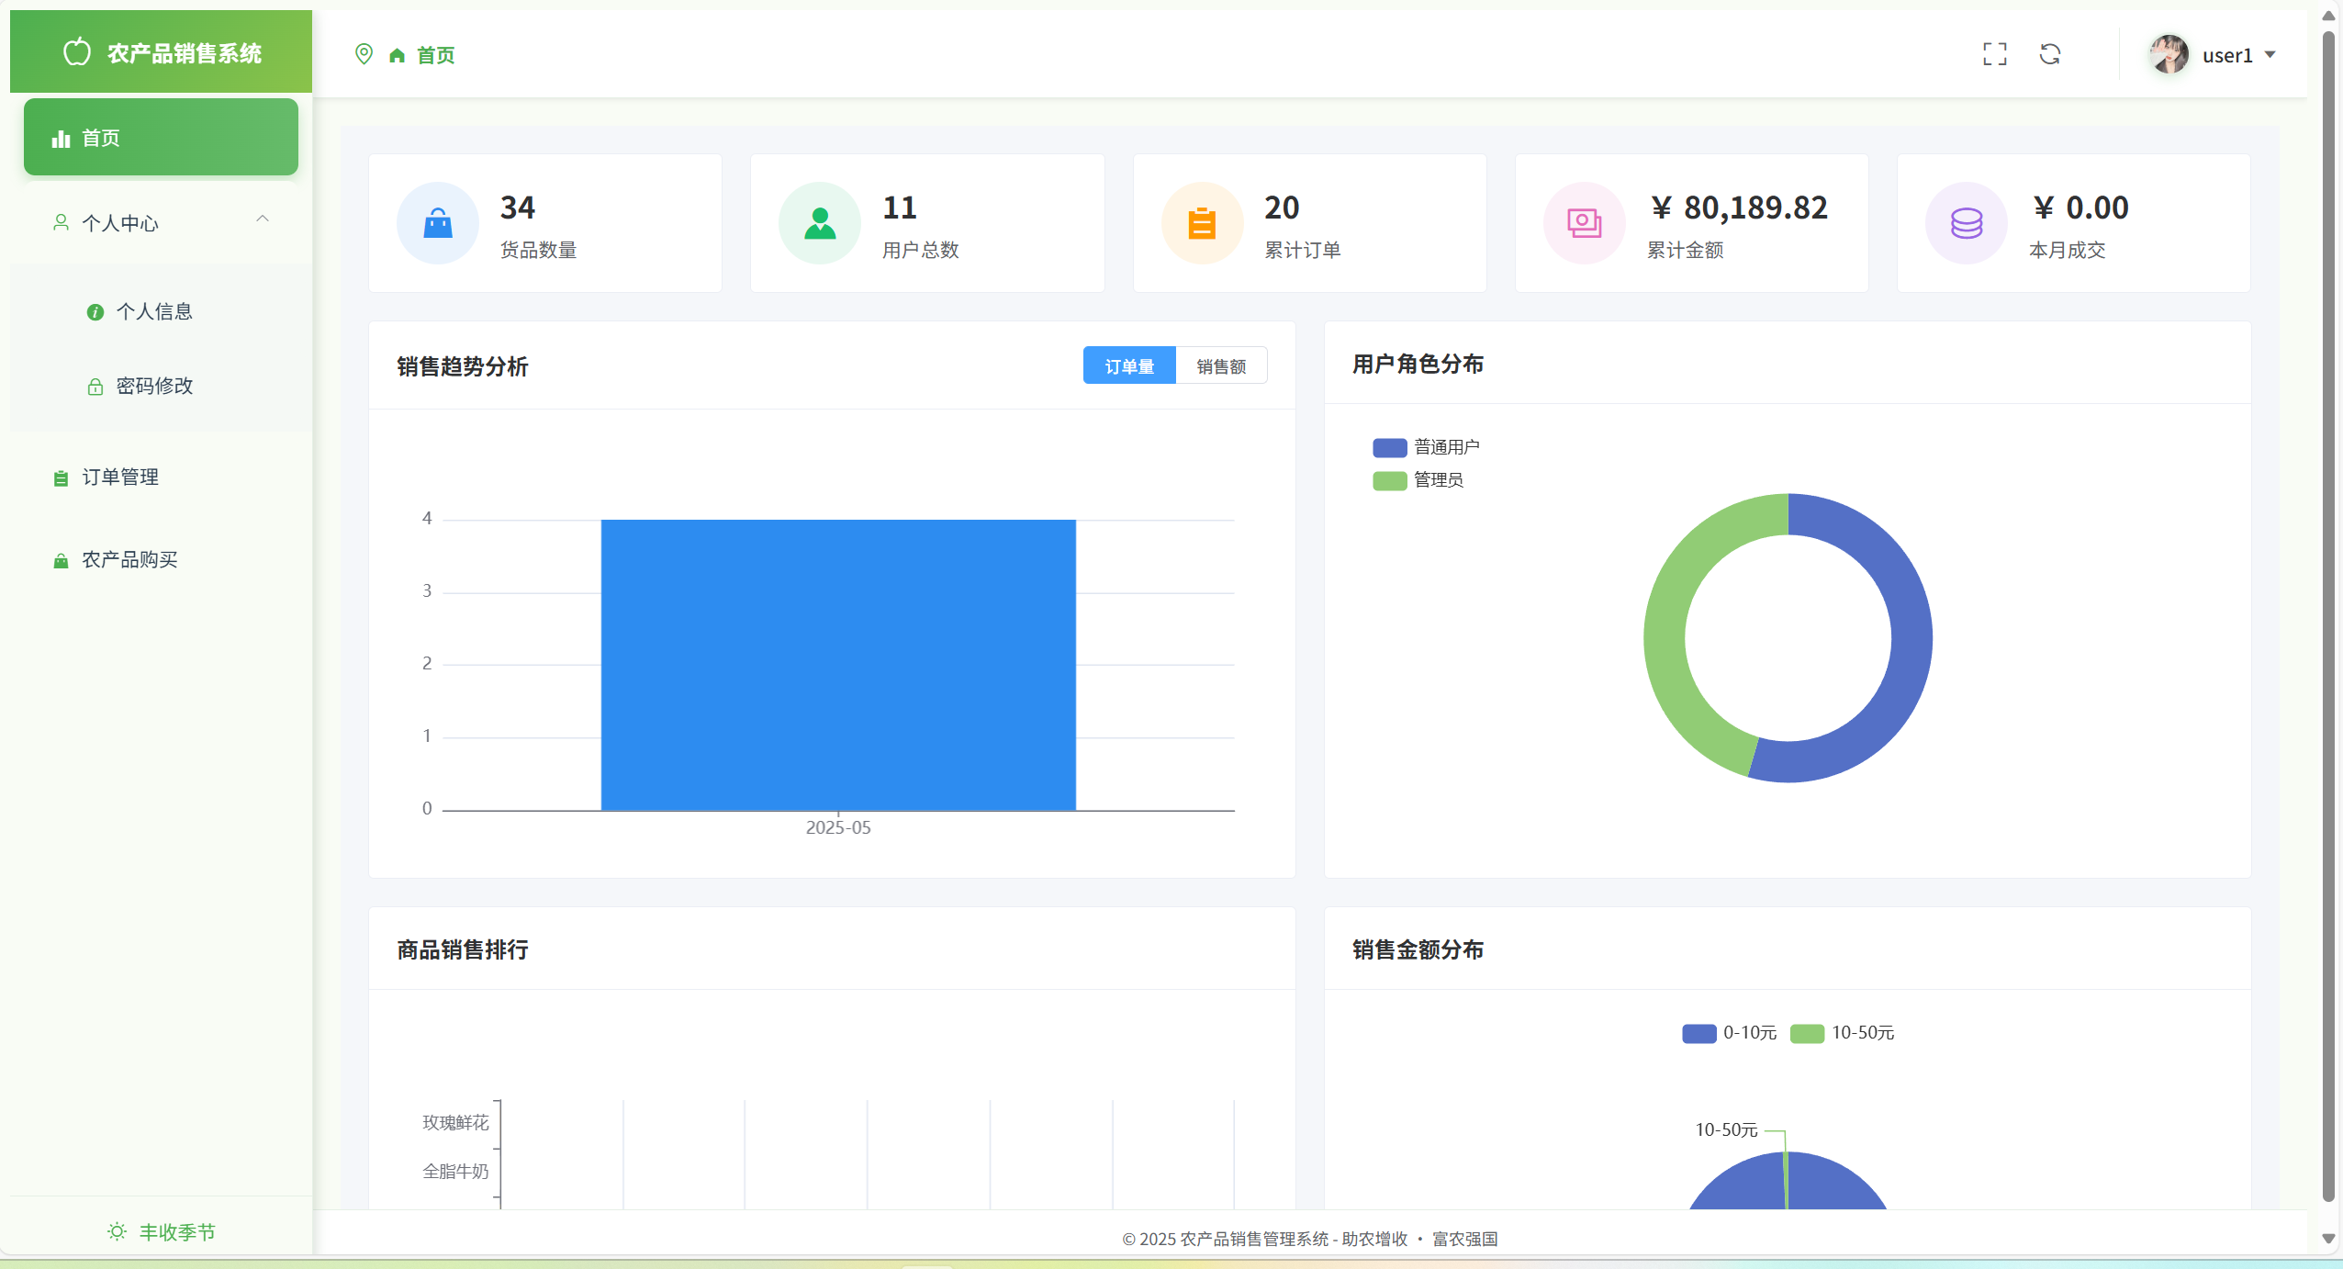Click the home icon in breadcrumb
Viewport: 2343px width, 1269px height.
pos(397,56)
